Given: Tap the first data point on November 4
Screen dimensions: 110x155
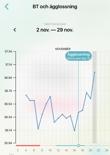Looking at the screenshot, I should click(26, 95).
